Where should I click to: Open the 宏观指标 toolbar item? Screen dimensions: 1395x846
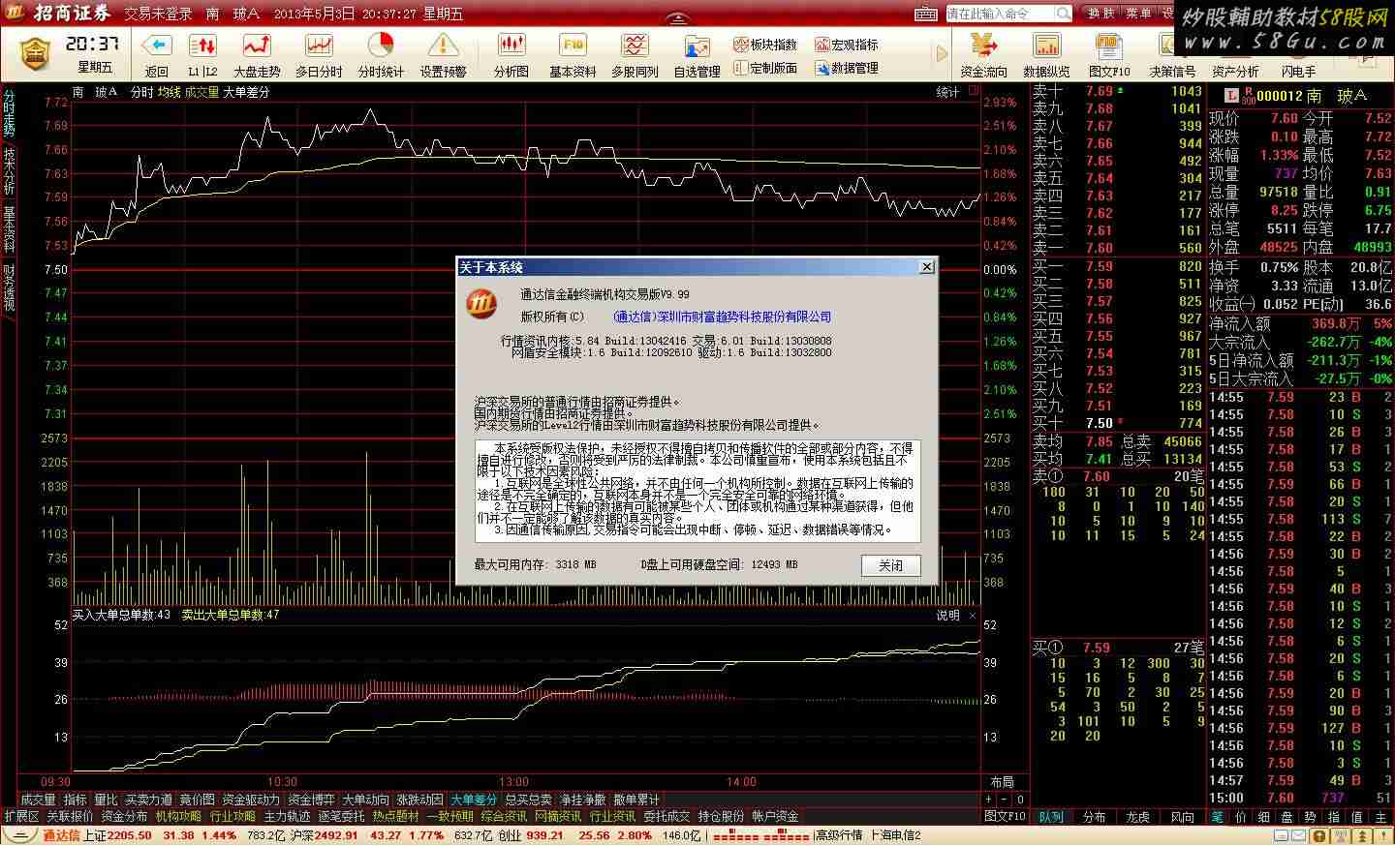pyautogui.click(x=847, y=45)
